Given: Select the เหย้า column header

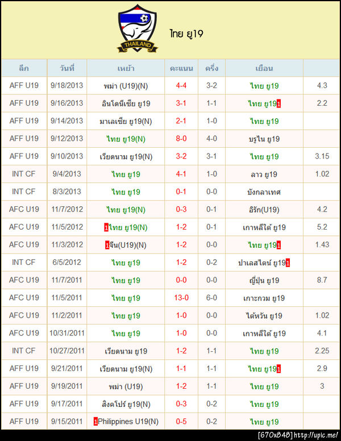Looking at the screenshot, I should click(x=126, y=68).
